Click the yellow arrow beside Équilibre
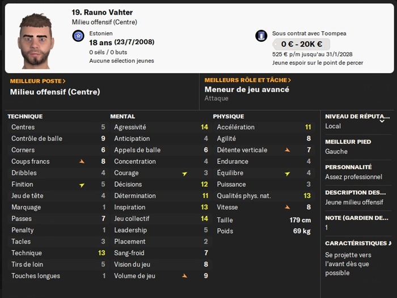 [287, 173]
